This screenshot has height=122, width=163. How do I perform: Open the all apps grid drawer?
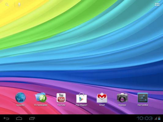157,5
